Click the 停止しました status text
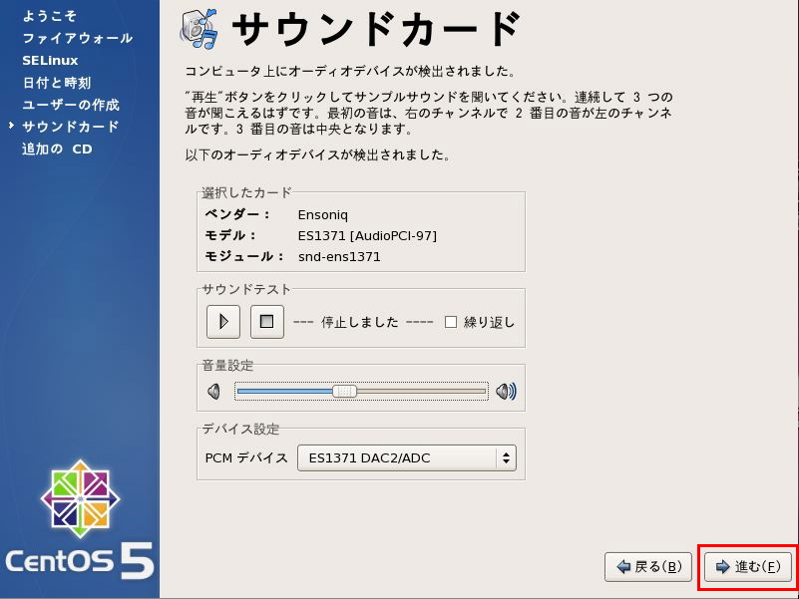Screen dimensions: 799x599 tap(360, 322)
